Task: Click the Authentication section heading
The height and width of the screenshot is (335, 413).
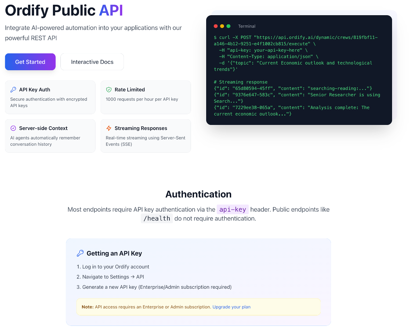Action: coord(198,194)
